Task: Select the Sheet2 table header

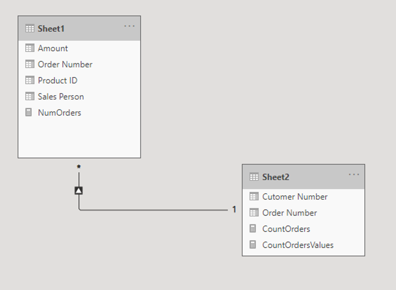Action: click(303, 177)
